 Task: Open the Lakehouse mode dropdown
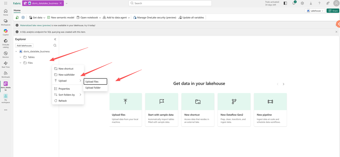[315, 11]
